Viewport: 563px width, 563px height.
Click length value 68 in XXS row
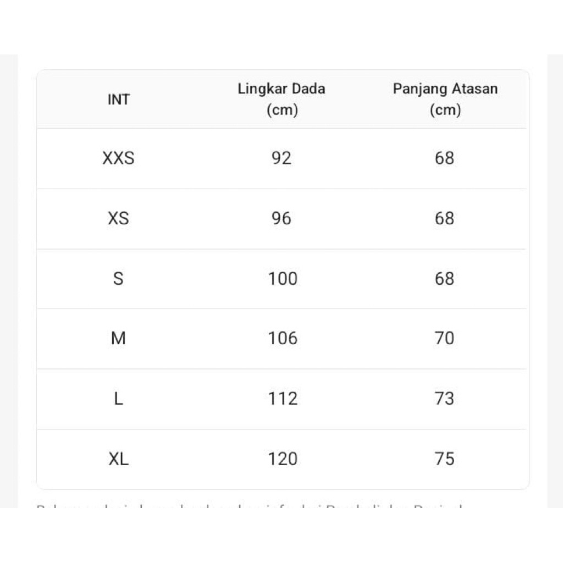click(x=444, y=158)
